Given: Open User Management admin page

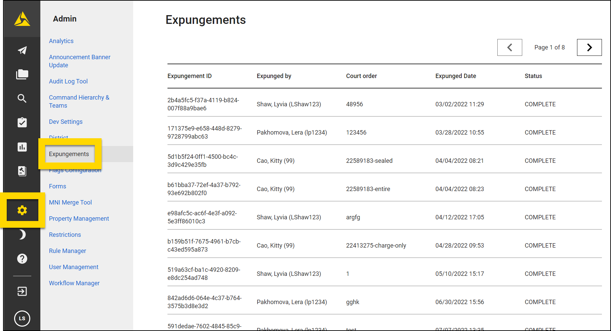Looking at the screenshot, I should pos(74,267).
